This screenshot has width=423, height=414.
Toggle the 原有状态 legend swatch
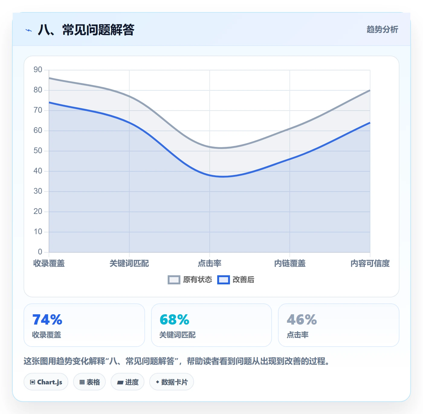174,280
